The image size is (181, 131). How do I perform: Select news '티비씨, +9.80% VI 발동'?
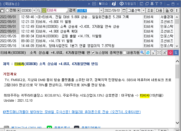(54, 22)
